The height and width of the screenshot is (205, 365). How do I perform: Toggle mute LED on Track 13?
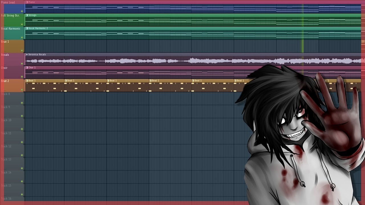point(22,169)
